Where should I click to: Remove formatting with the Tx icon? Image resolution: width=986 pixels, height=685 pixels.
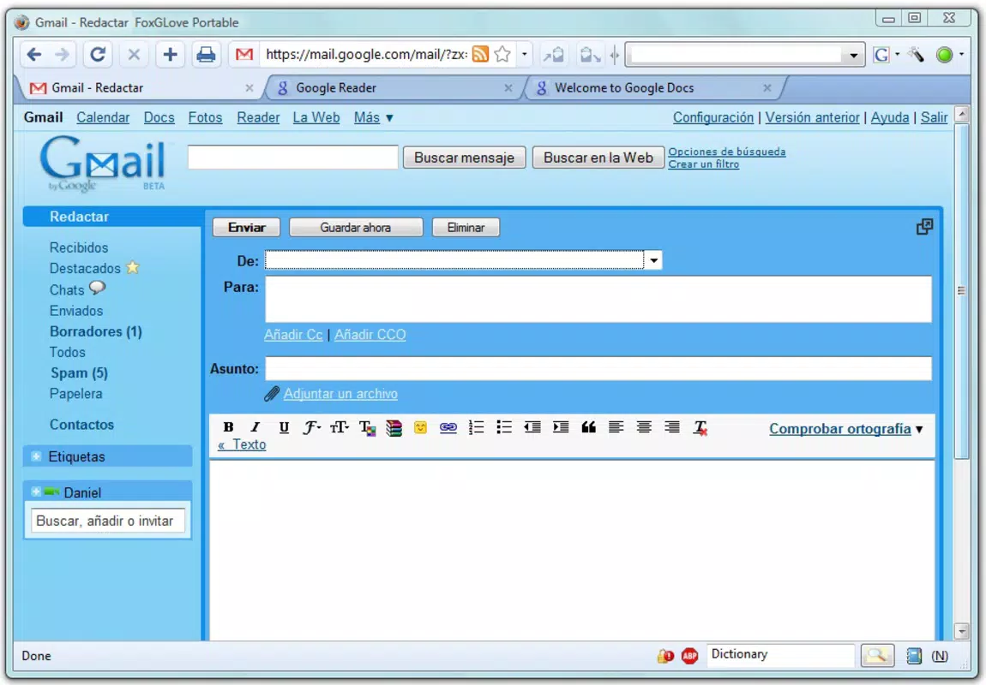[x=700, y=428]
